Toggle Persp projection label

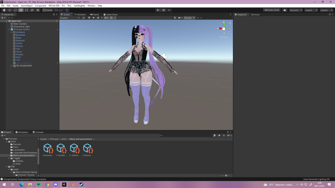pos(224,37)
